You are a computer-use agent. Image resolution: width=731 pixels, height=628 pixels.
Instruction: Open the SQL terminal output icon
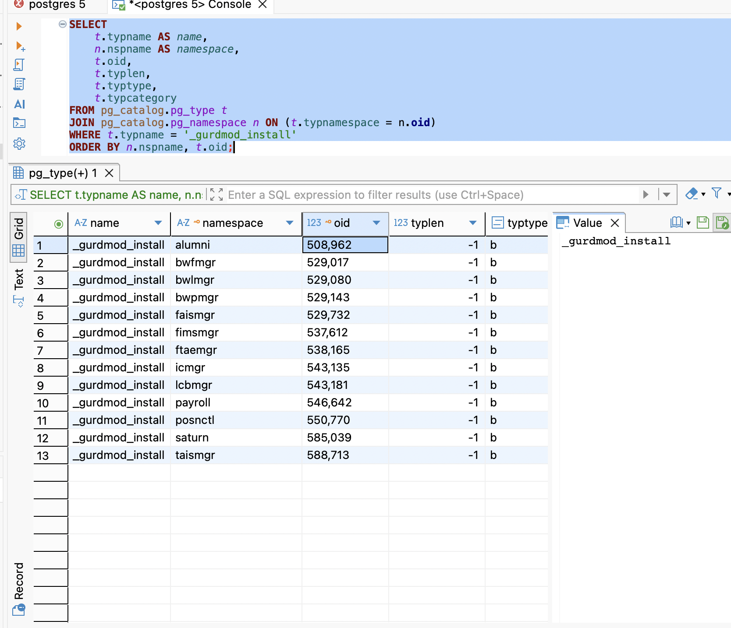click(x=19, y=123)
